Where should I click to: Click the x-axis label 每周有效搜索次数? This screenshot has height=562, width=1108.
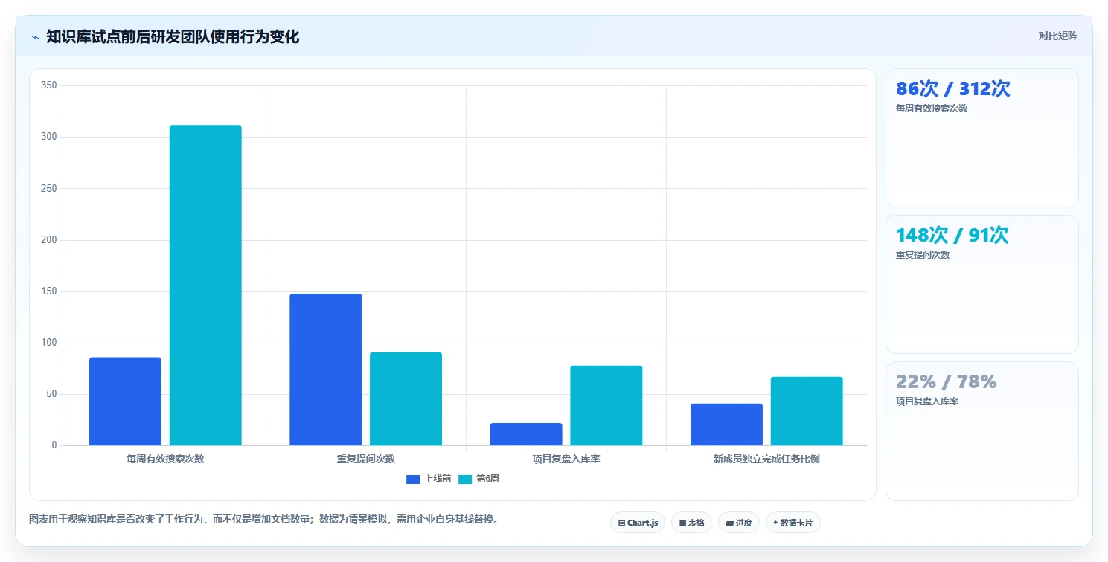165,459
